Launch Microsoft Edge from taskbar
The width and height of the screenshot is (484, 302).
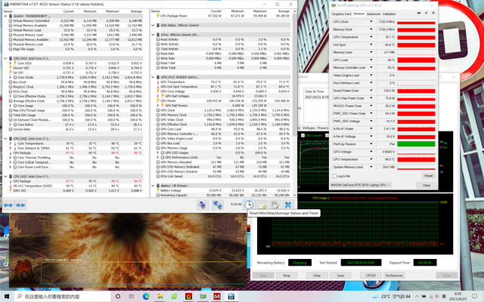[x=146, y=297]
